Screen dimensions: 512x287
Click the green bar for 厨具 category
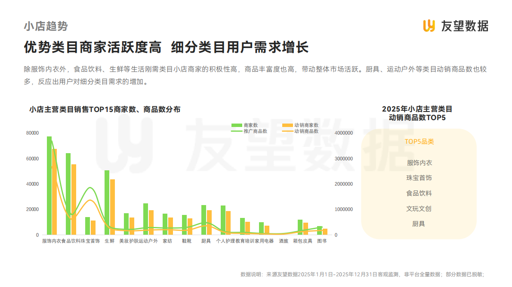click(204, 219)
